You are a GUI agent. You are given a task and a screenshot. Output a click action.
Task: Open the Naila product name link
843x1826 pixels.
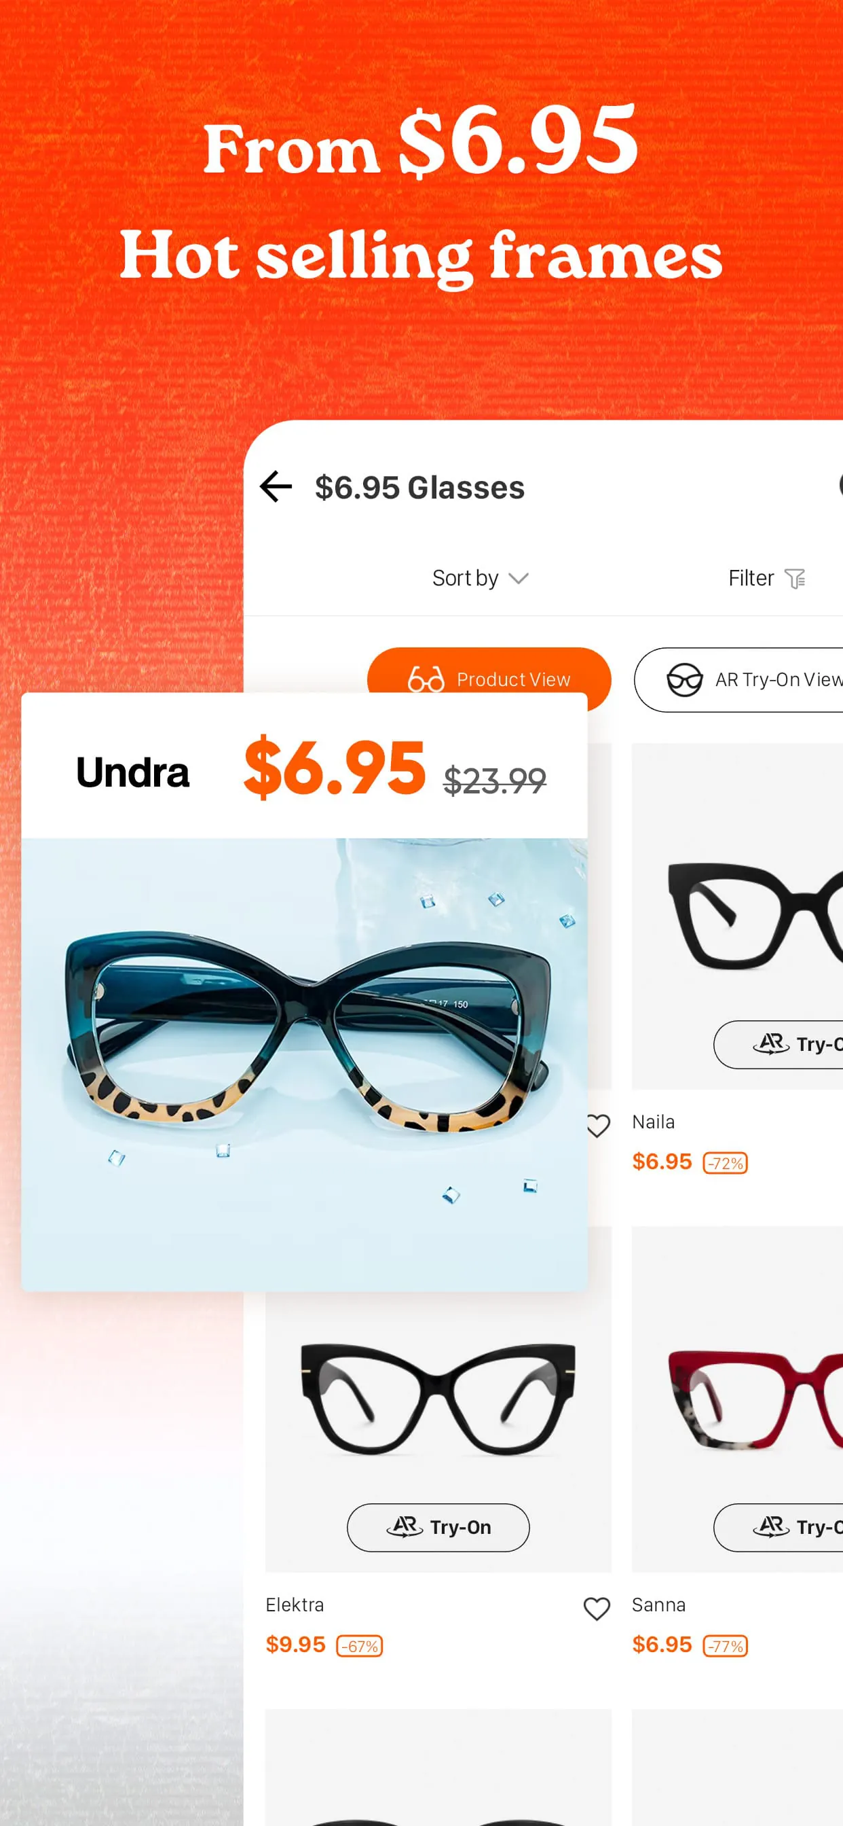pos(653,1122)
